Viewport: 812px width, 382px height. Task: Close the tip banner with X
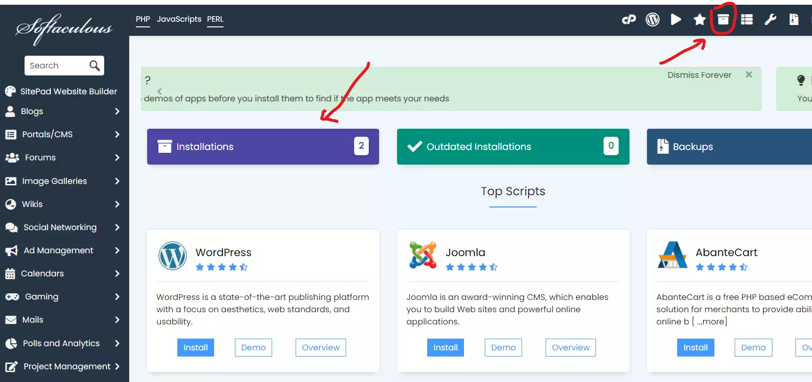[749, 75]
